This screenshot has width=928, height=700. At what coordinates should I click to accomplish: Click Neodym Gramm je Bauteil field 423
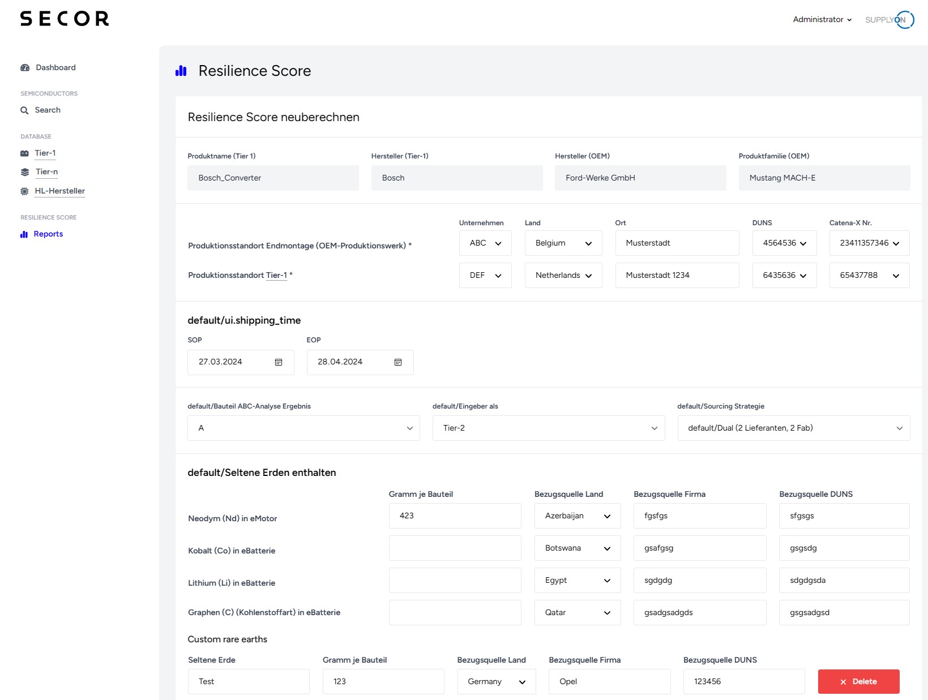455,516
